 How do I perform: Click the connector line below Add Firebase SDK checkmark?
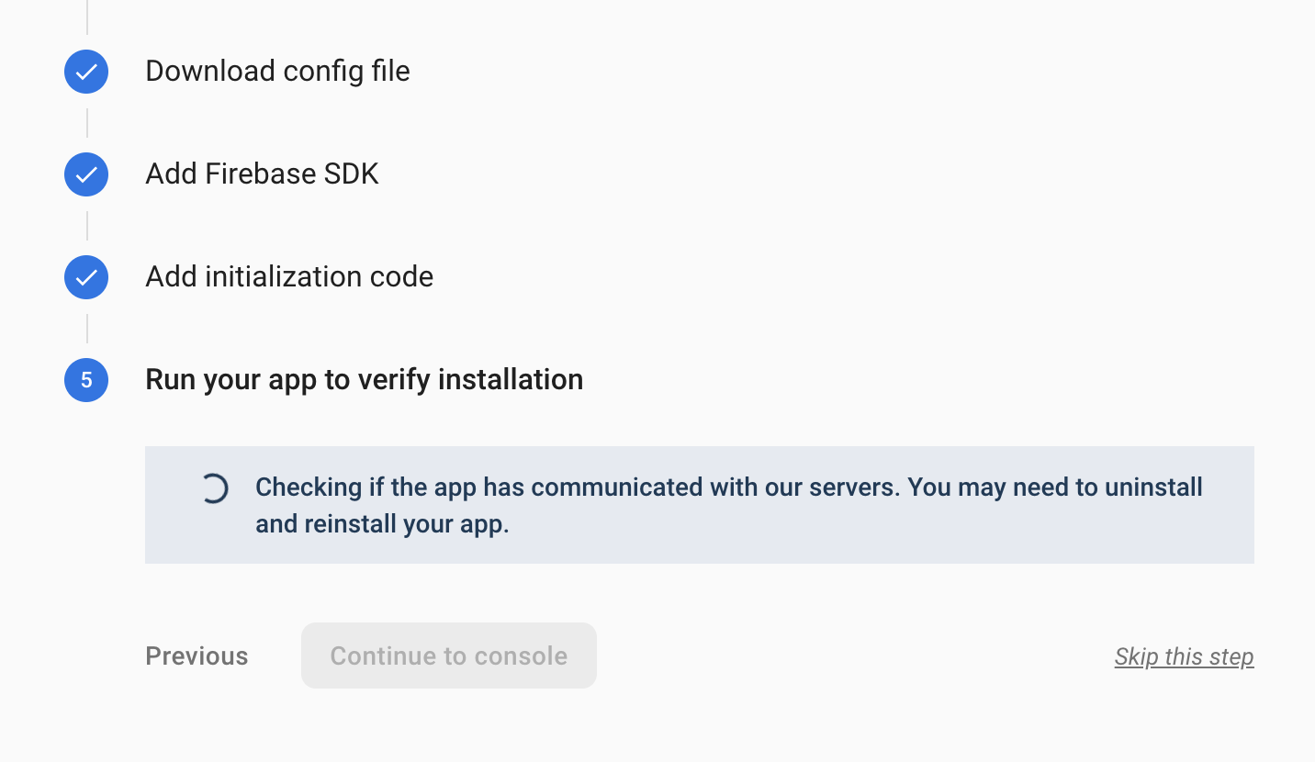(87, 226)
